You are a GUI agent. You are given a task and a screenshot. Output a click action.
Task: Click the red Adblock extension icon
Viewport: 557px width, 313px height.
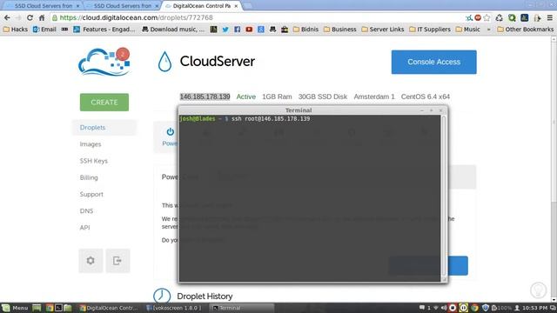coord(478,17)
